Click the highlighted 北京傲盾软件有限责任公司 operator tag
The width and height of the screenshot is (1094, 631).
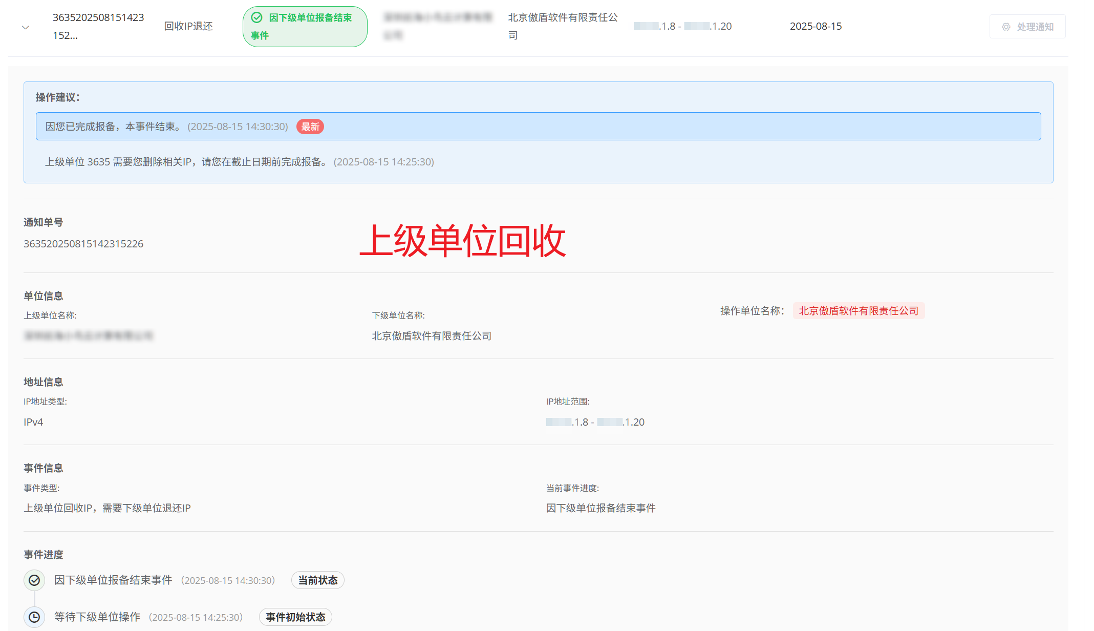pos(859,311)
